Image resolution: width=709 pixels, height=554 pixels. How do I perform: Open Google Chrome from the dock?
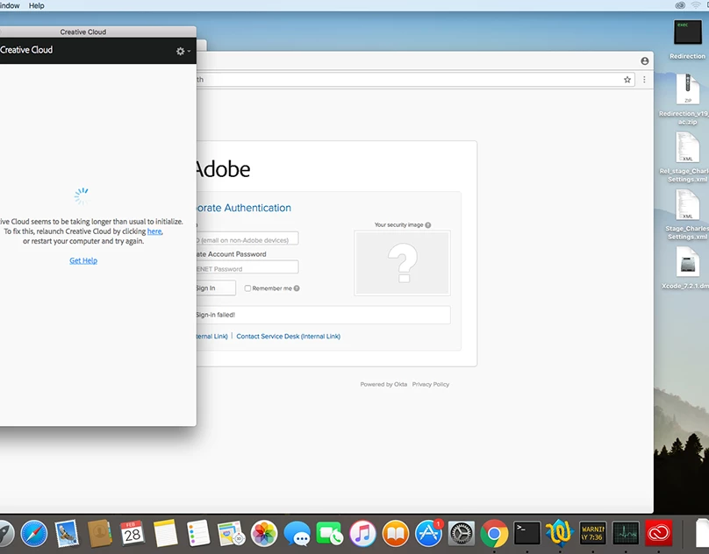point(494,532)
